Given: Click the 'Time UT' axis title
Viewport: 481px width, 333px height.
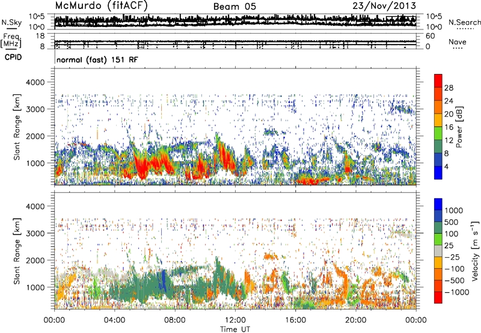Looking at the screenshot, I should click(235, 329).
